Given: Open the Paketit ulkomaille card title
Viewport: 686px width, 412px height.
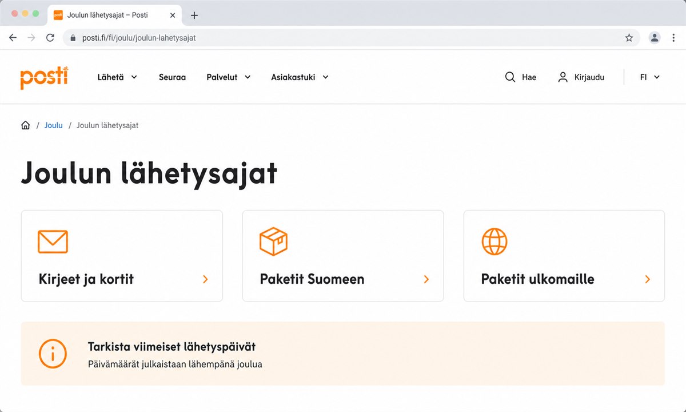Looking at the screenshot, I should 538,279.
